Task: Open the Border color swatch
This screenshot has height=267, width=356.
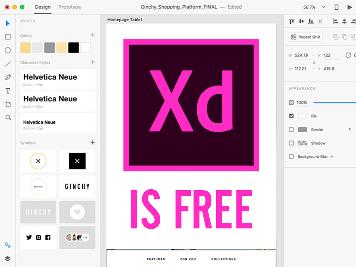Action: (302, 130)
